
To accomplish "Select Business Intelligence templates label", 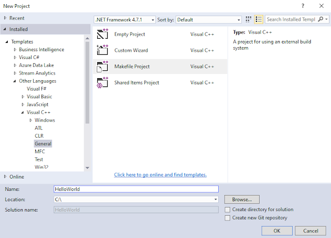I will pos(41,50).
